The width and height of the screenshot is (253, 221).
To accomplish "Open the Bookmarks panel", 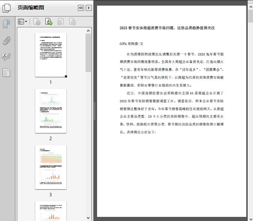I will [x=6, y=24].
